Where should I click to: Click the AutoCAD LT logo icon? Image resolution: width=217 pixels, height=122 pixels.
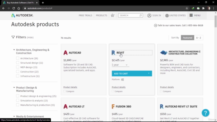coord(65,106)
